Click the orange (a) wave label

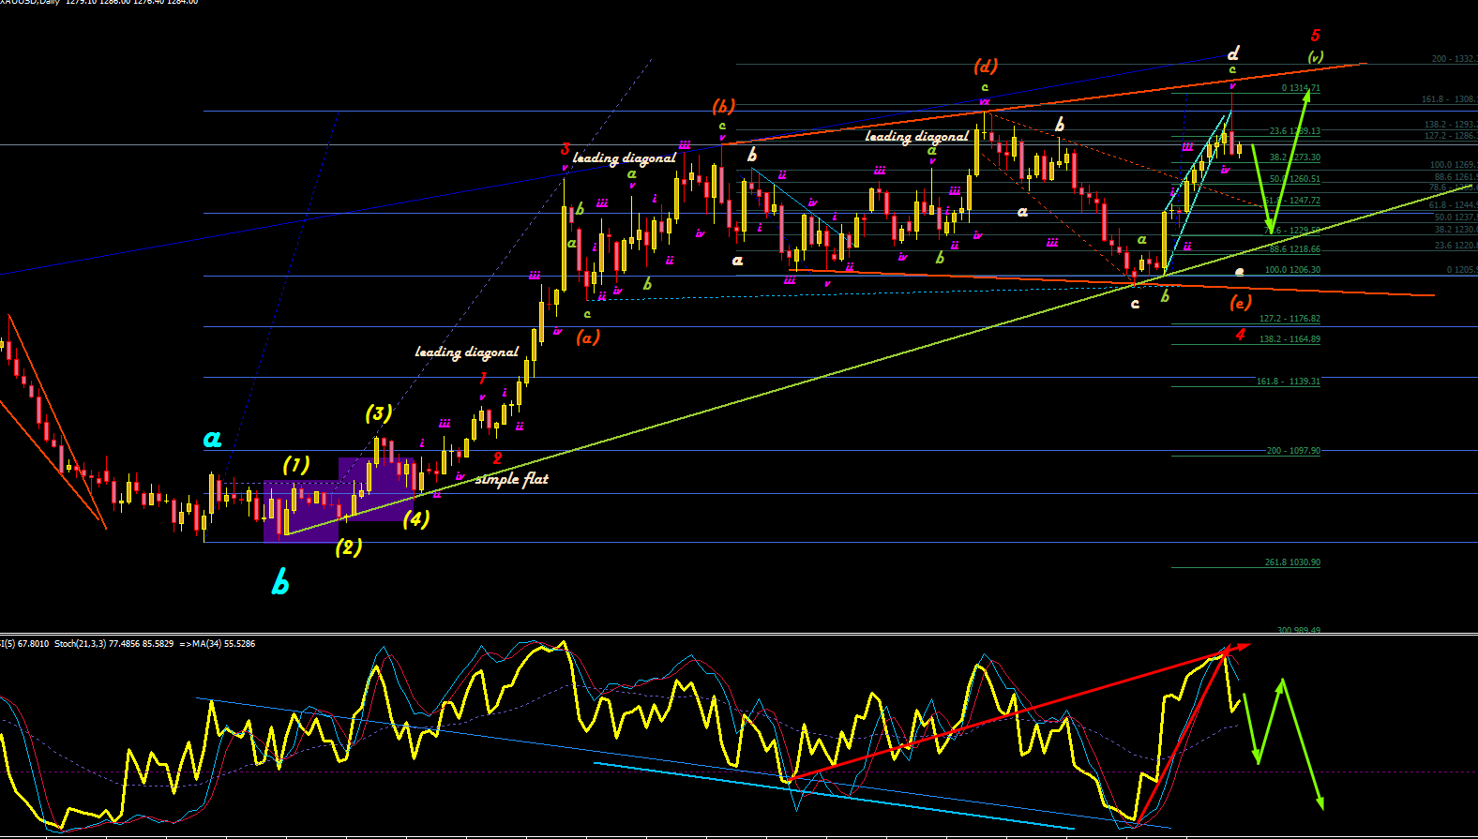point(588,337)
